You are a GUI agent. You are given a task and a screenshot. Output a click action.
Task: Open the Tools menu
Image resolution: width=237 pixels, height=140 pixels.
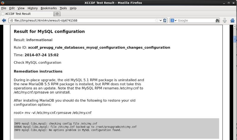[x=63, y=8]
